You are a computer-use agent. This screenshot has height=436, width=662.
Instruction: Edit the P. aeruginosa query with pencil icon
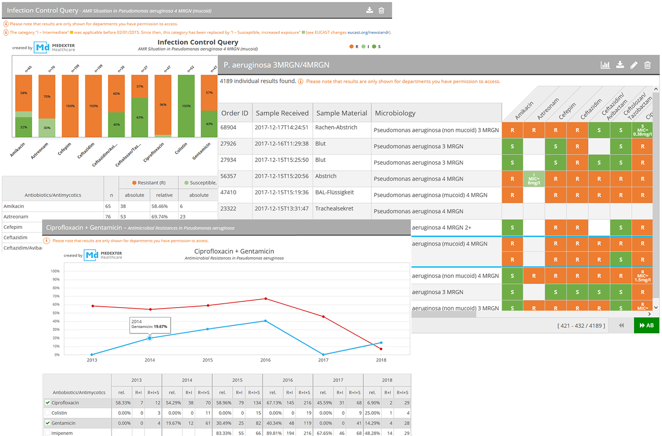pos(634,65)
